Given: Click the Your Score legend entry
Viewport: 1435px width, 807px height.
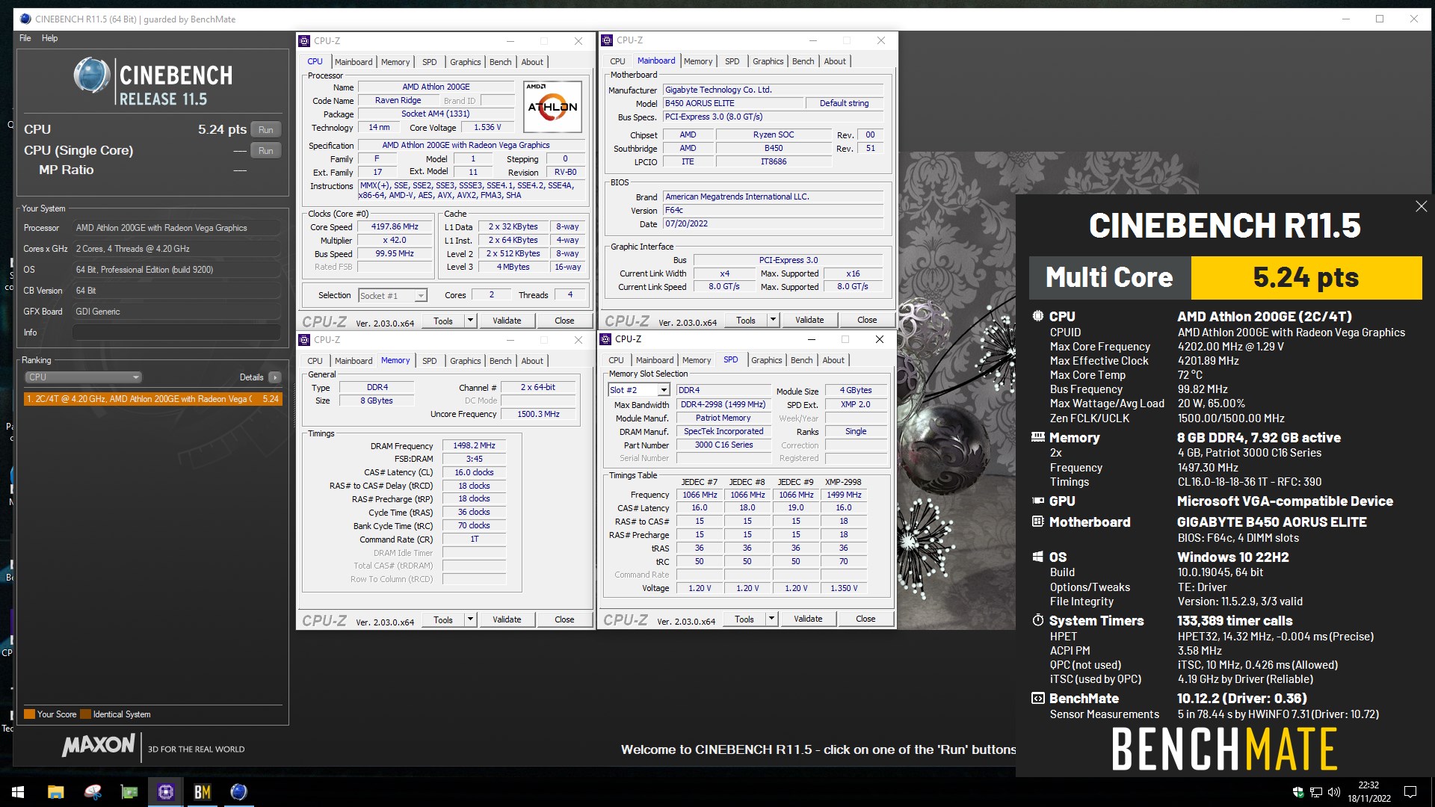Looking at the screenshot, I should (x=50, y=714).
